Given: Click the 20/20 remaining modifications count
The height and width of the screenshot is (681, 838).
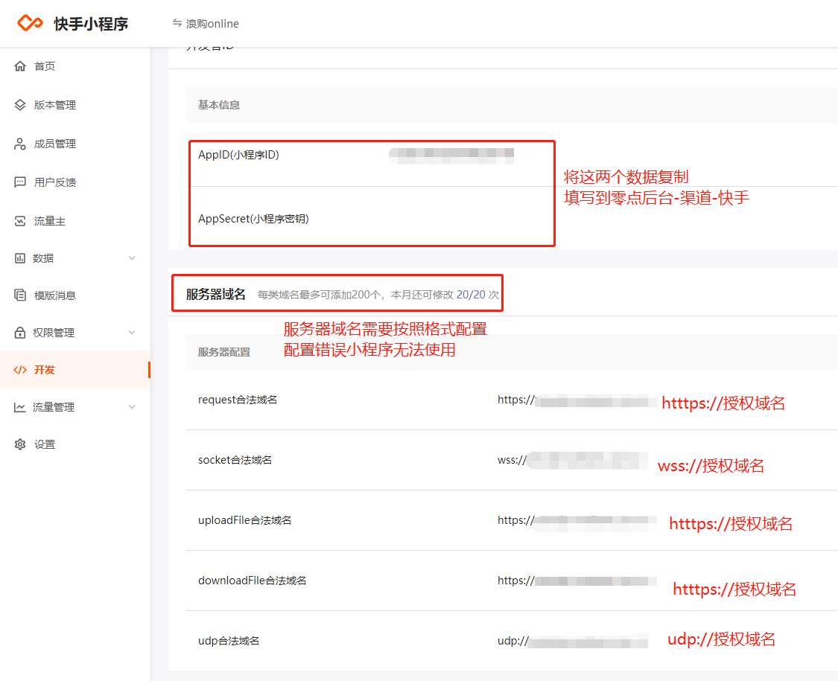Looking at the screenshot, I should [x=471, y=295].
